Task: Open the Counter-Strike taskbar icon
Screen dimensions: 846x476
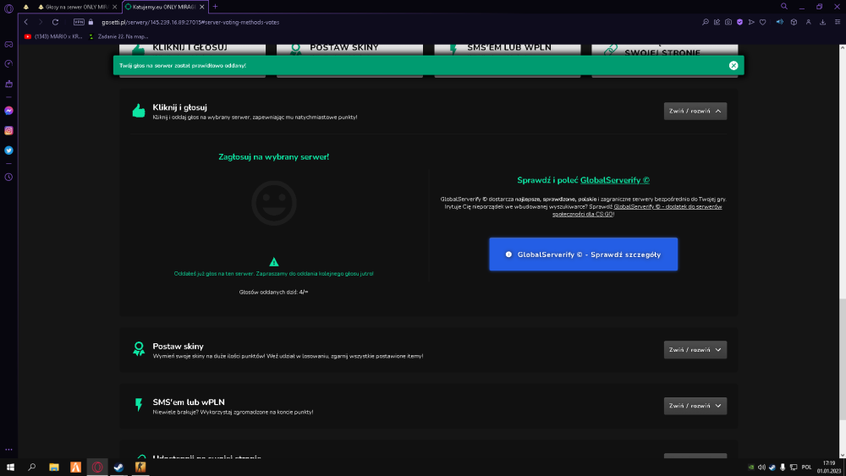Action: click(x=140, y=468)
